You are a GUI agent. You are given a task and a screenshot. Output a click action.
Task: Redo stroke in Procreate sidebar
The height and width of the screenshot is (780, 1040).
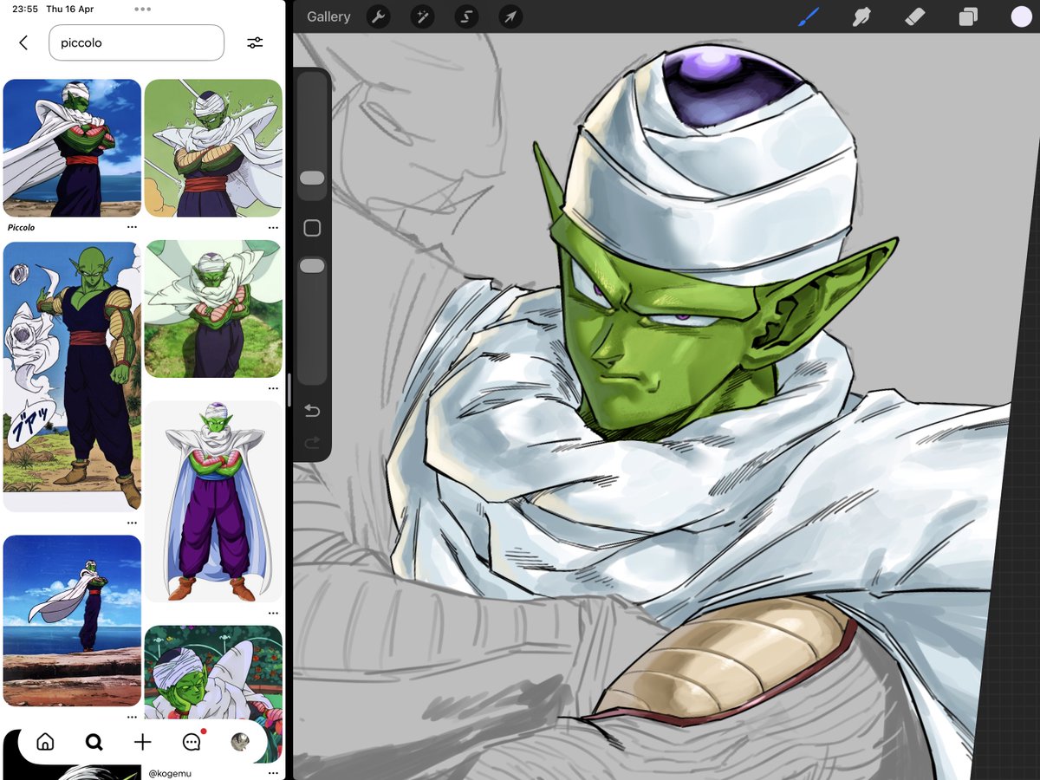[x=312, y=443]
